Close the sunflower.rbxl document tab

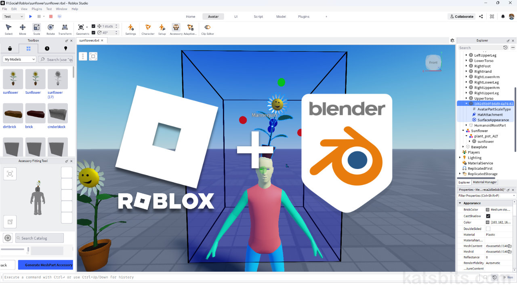pos(102,40)
